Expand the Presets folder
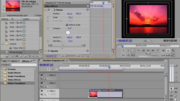180x101 pixels. click(x=2, y=69)
